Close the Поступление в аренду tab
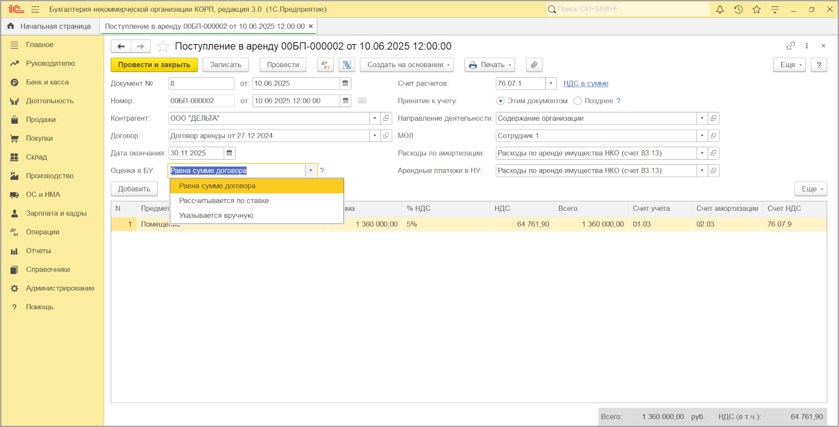Viewport: 839px width, 427px height. click(311, 26)
